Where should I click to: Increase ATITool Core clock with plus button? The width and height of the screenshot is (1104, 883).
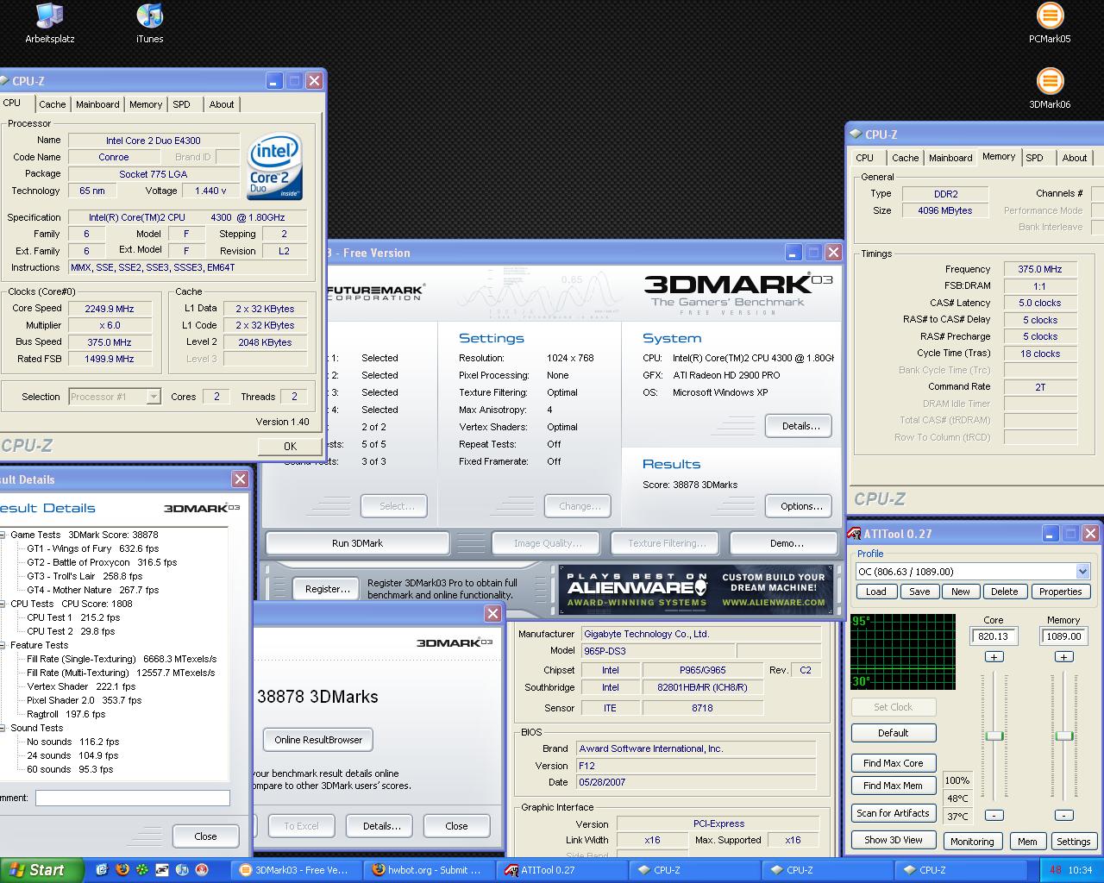click(994, 657)
